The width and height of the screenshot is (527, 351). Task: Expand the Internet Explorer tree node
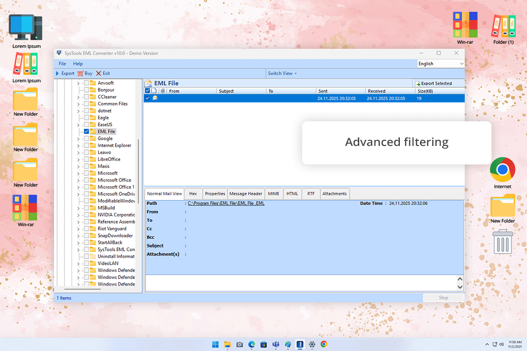[x=78, y=145]
